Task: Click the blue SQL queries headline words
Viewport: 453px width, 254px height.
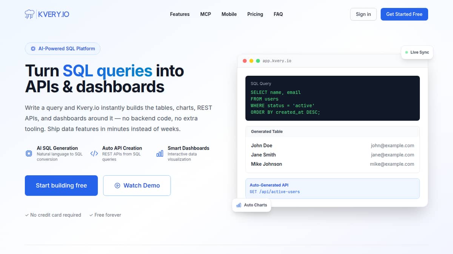Action: pos(107,71)
